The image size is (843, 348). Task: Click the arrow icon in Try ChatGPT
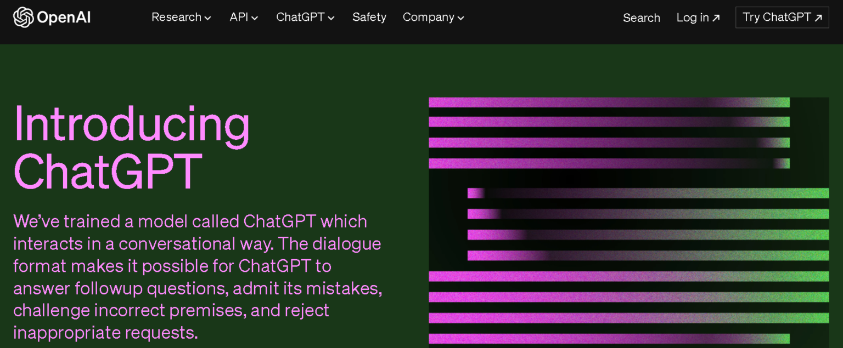tap(818, 18)
